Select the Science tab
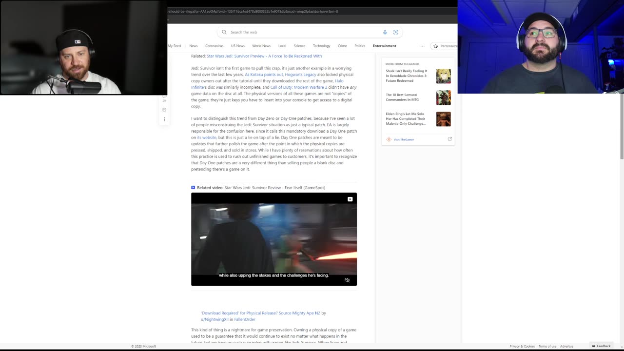This screenshot has width=624, height=351. (299, 46)
